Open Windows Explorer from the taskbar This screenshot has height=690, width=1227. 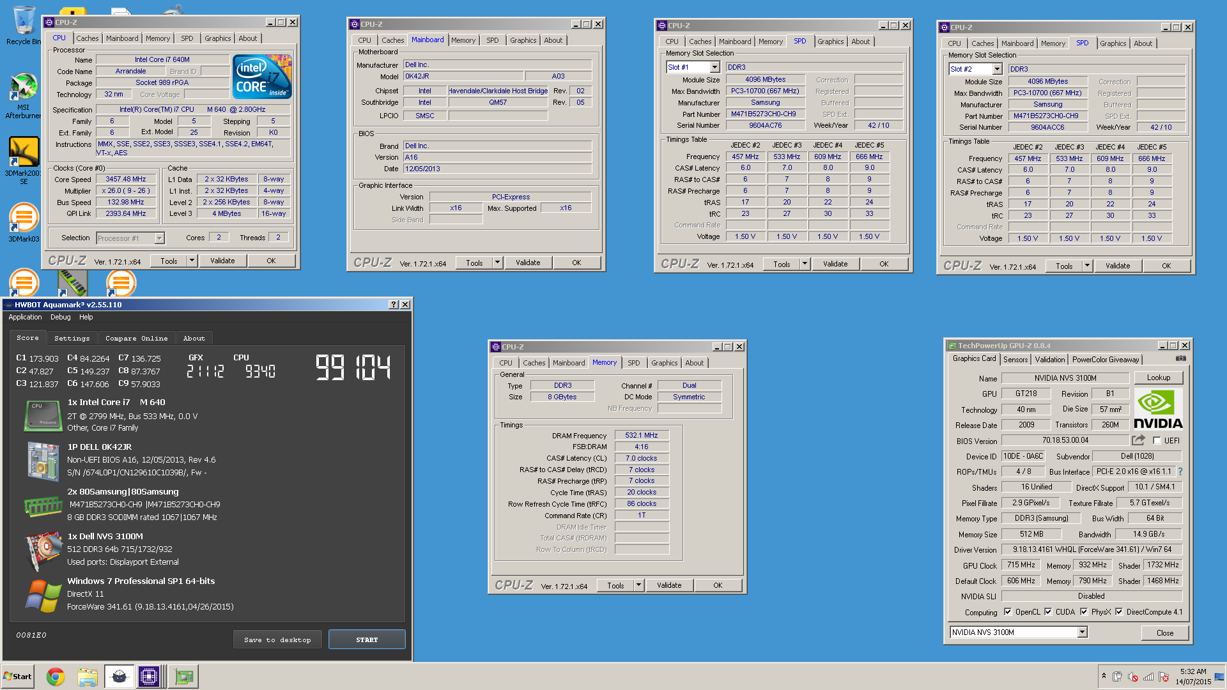point(88,677)
